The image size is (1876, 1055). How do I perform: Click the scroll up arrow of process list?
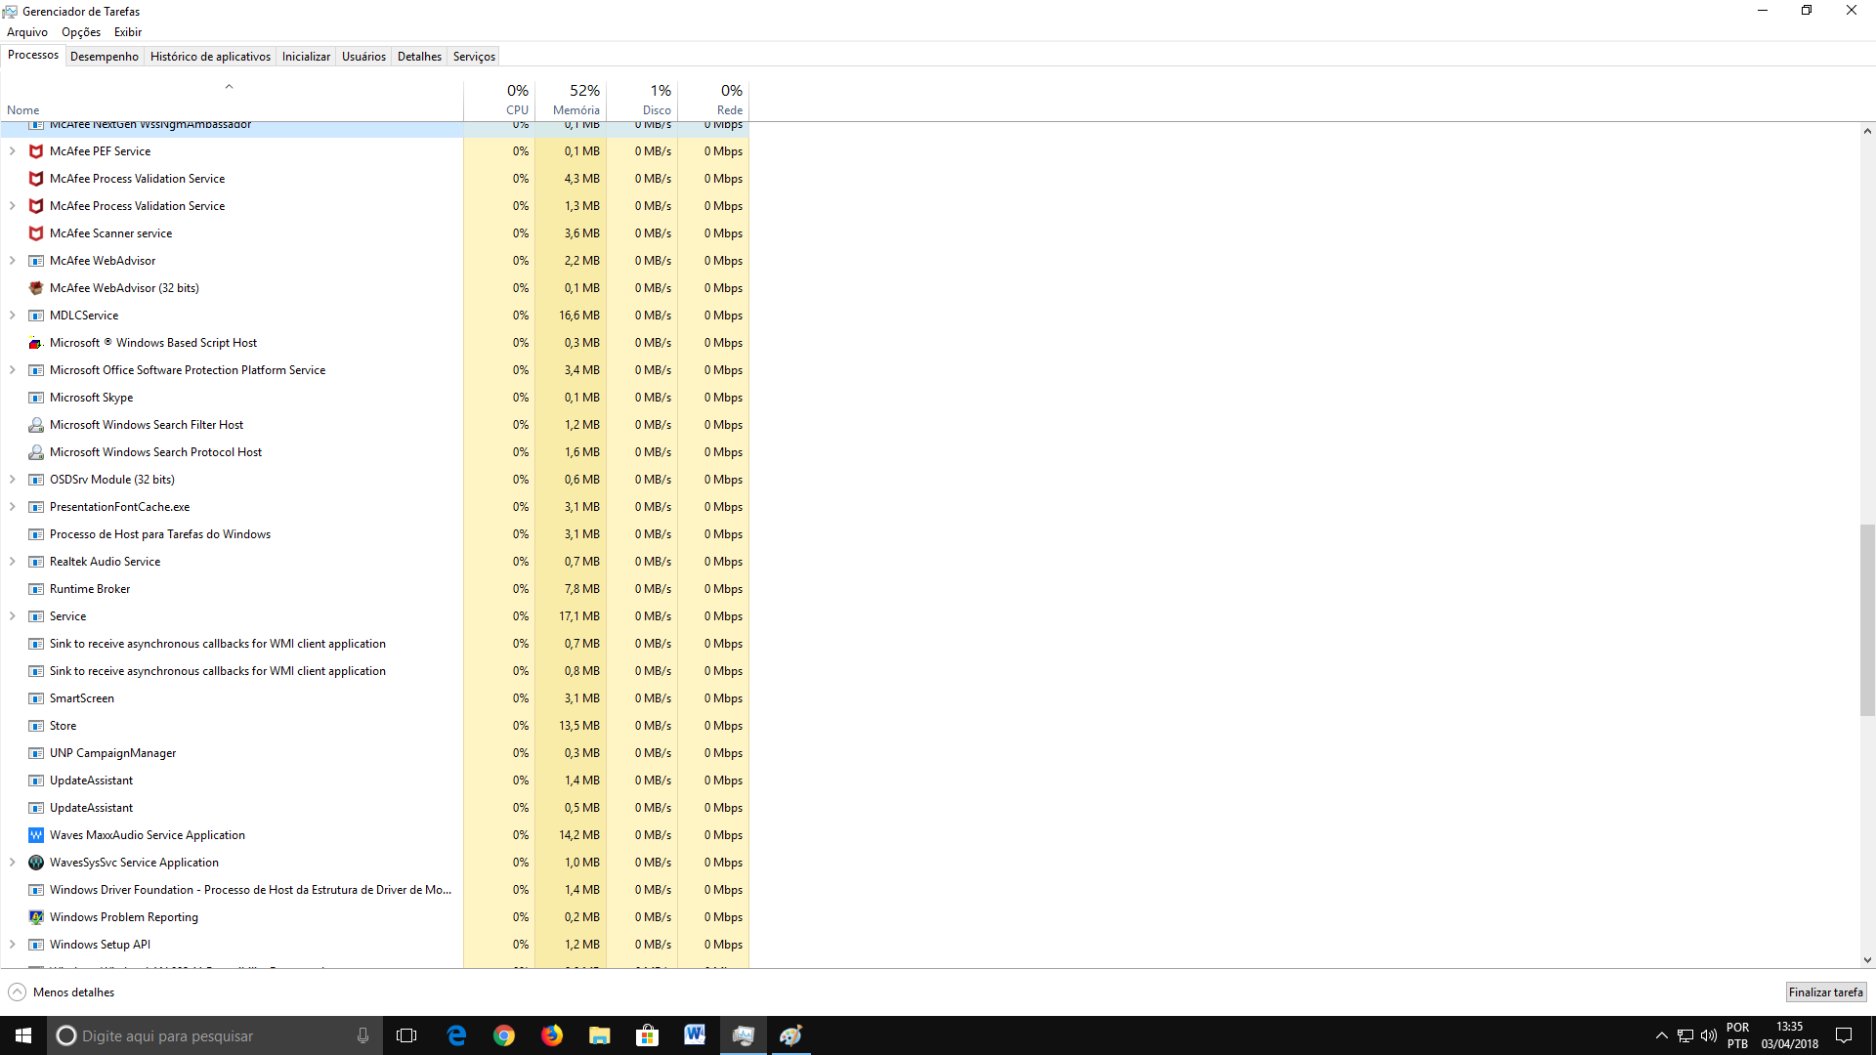pyautogui.click(x=1867, y=131)
